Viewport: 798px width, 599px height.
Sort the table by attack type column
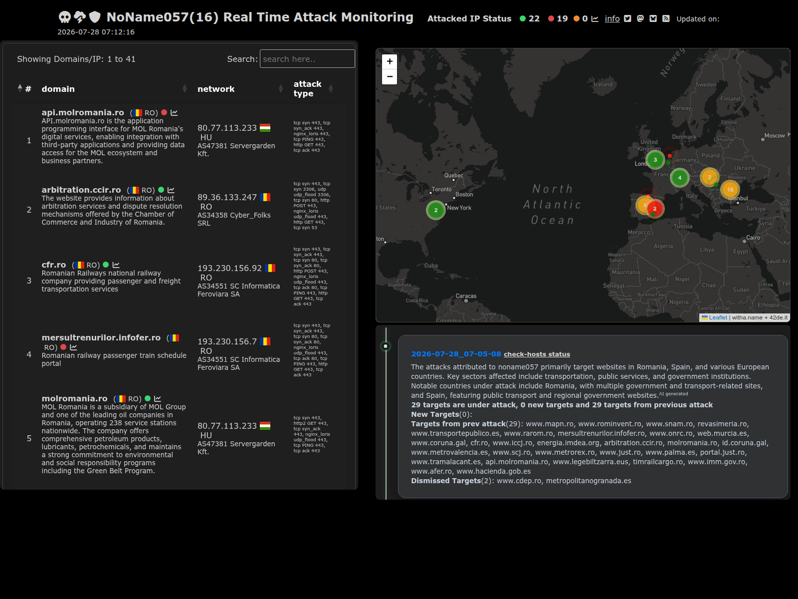click(x=313, y=89)
